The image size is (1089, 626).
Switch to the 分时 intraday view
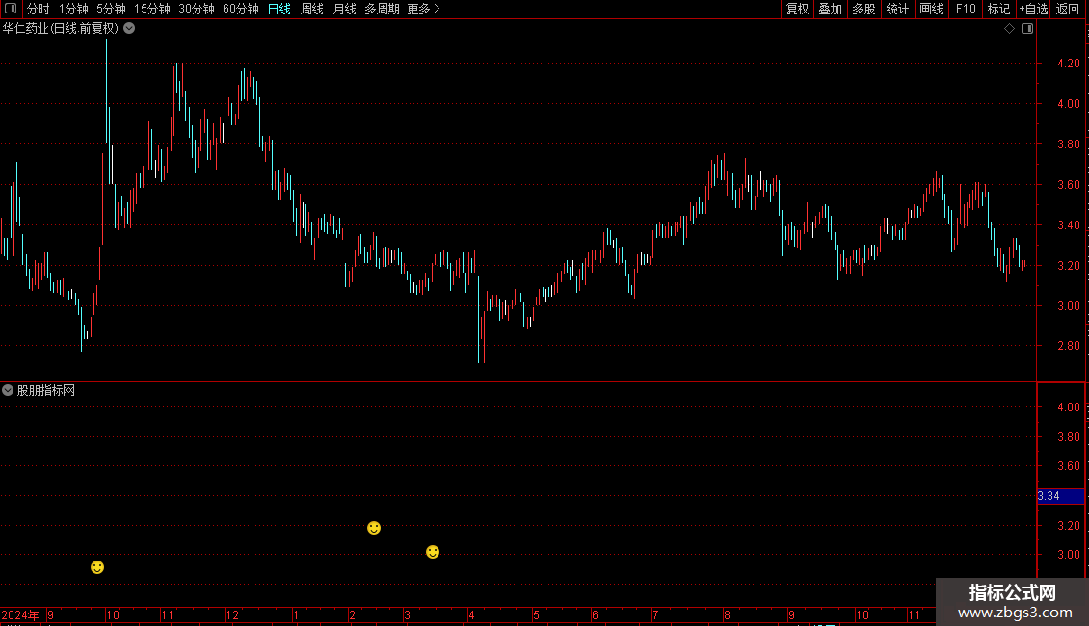tap(39, 9)
